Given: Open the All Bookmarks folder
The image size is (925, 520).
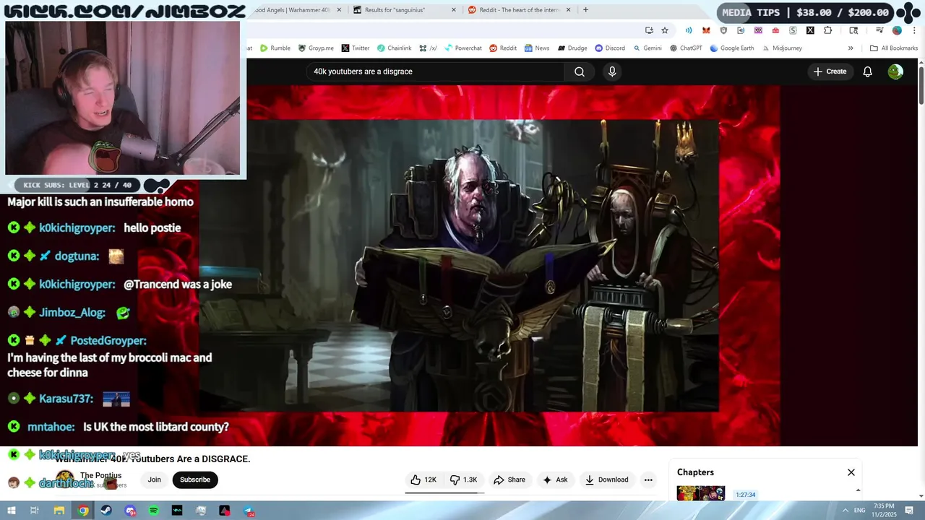Looking at the screenshot, I should (x=894, y=48).
